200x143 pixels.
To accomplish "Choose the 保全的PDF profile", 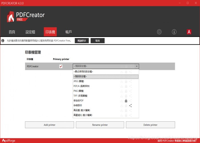I will point(106,101).
